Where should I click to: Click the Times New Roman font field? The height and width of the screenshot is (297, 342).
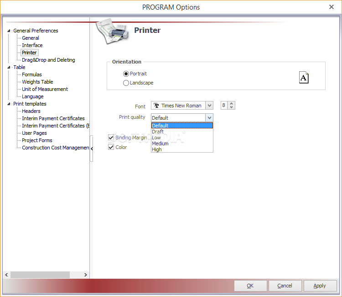pos(178,106)
